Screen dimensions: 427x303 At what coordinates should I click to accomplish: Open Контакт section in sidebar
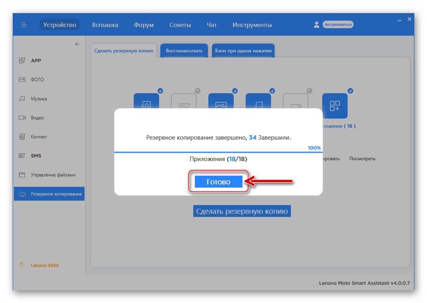[x=49, y=137]
